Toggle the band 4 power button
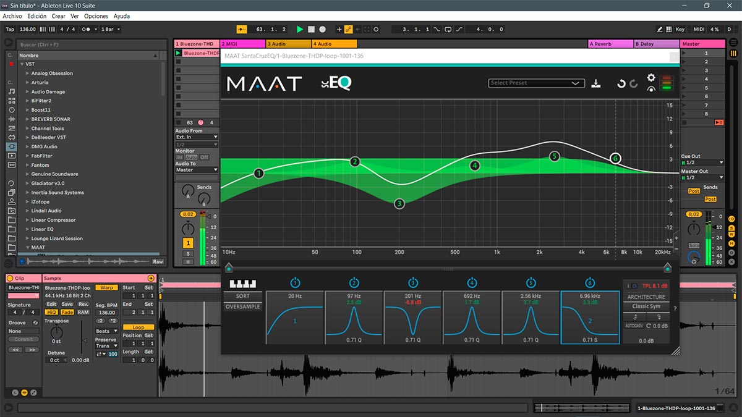 tap(472, 283)
